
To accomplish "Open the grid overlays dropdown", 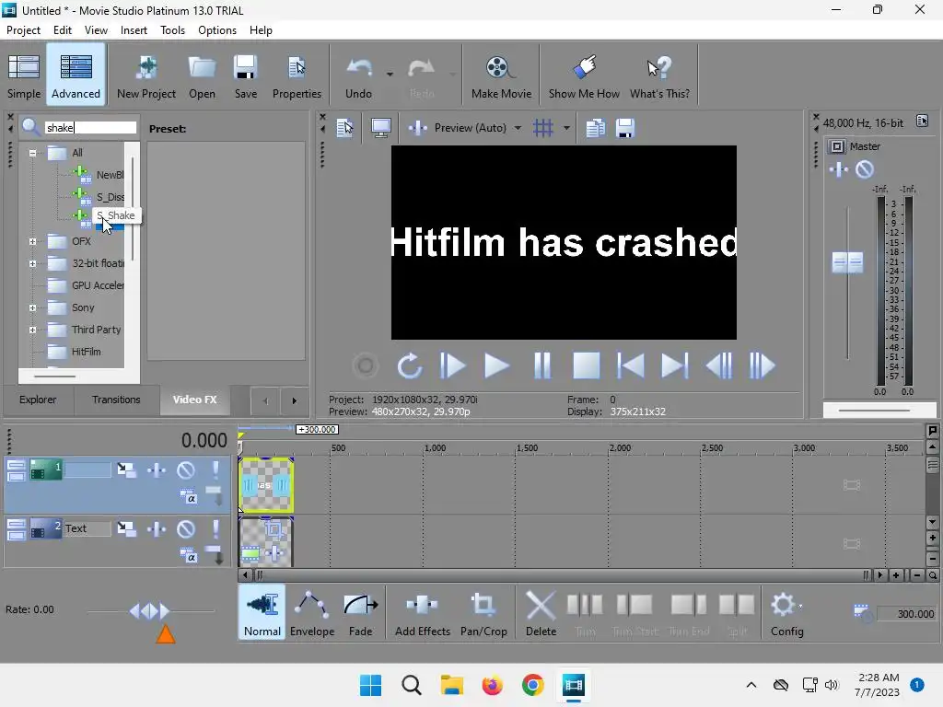I will coord(566,128).
